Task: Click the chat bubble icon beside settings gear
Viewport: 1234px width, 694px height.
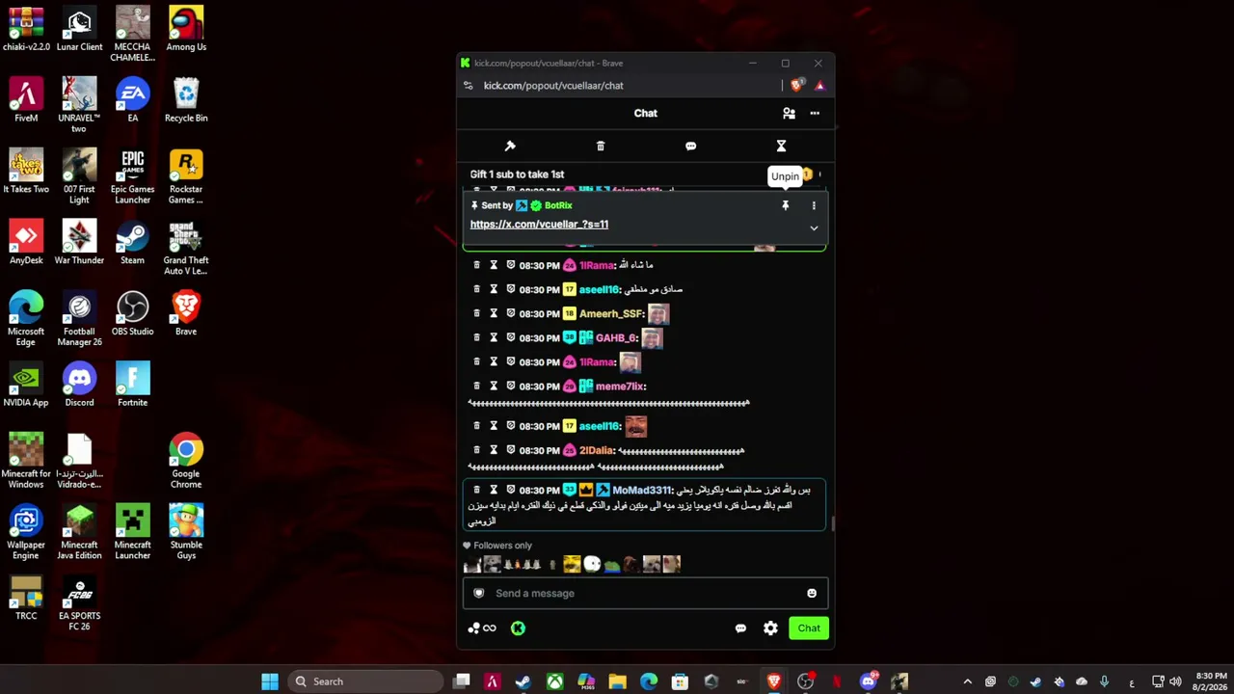Action: 740,628
